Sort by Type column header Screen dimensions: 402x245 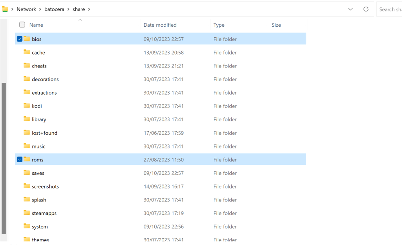click(x=219, y=25)
